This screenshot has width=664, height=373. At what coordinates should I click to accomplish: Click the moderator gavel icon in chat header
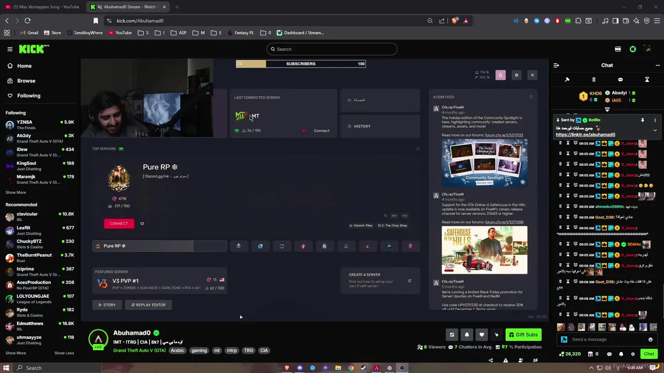(x=567, y=80)
